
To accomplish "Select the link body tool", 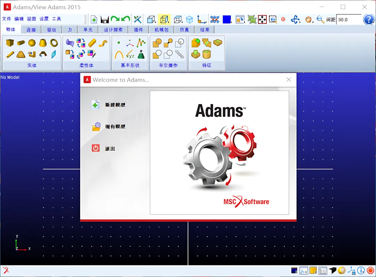I will click(10, 54).
